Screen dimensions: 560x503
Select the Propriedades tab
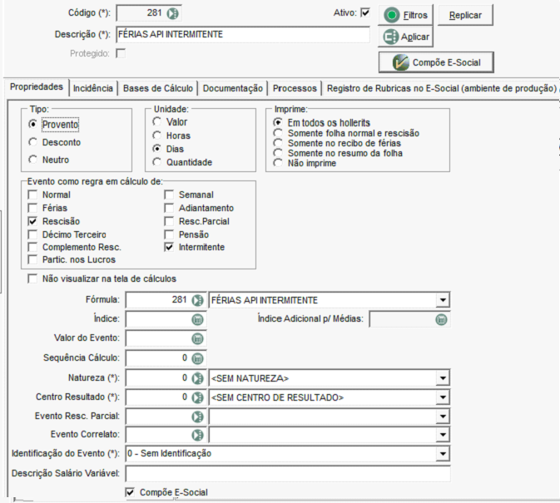(x=37, y=87)
